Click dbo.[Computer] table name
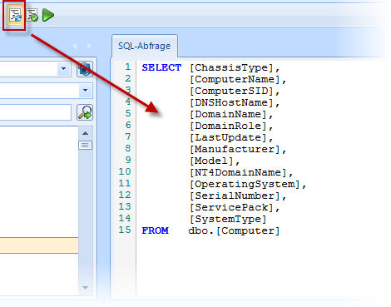This screenshot has width=391, height=307. 234,230
